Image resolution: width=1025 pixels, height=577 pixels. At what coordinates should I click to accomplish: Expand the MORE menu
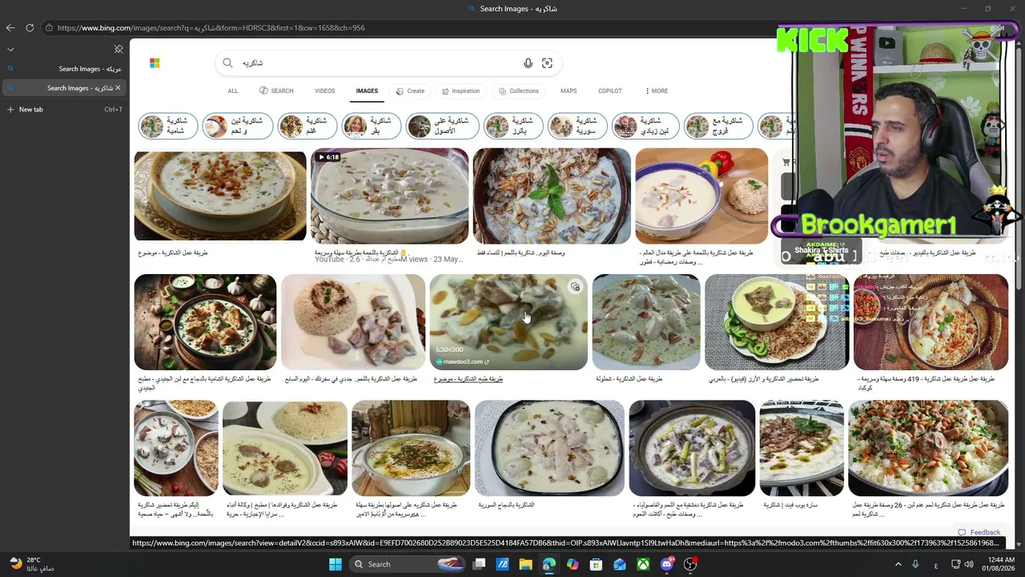pyautogui.click(x=657, y=91)
